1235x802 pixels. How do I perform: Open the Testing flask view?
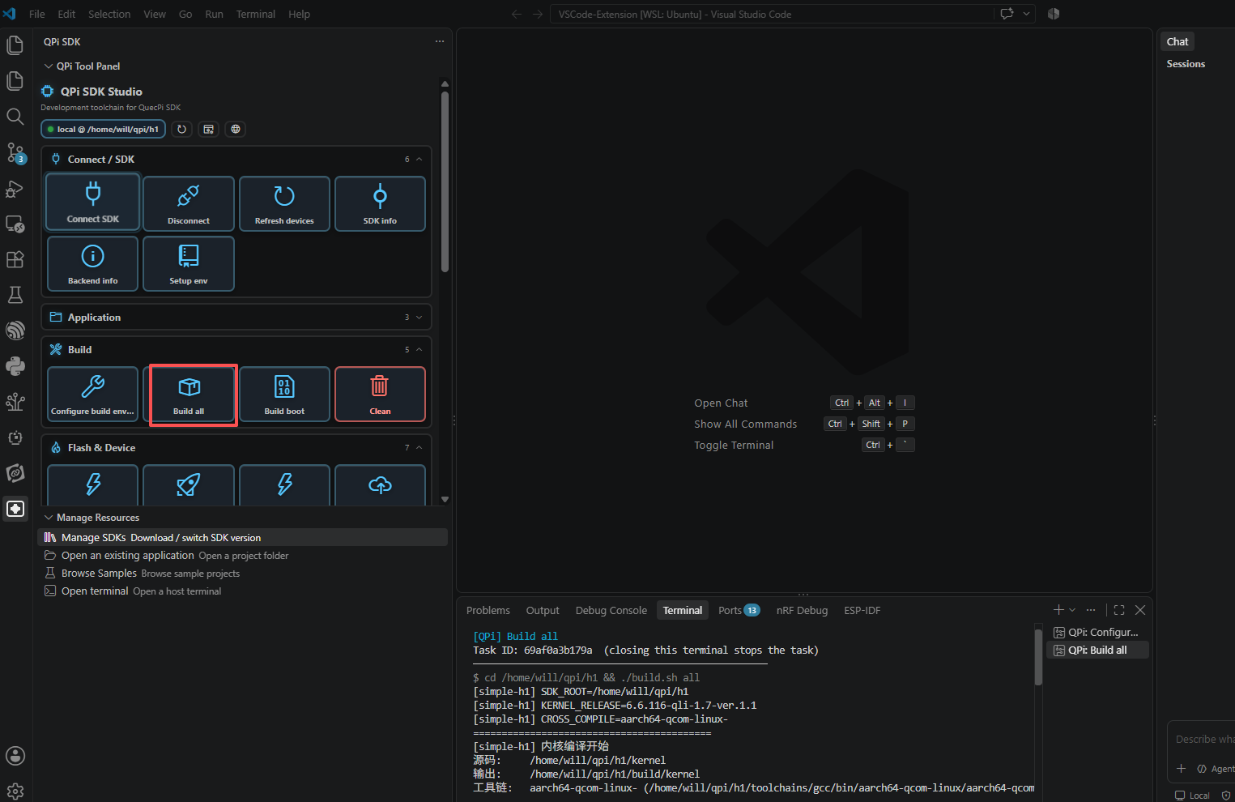pyautogui.click(x=15, y=295)
